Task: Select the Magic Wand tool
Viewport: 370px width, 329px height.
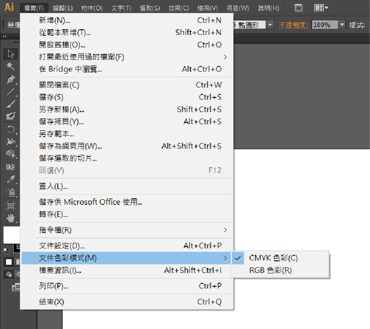Action: [x=11, y=66]
